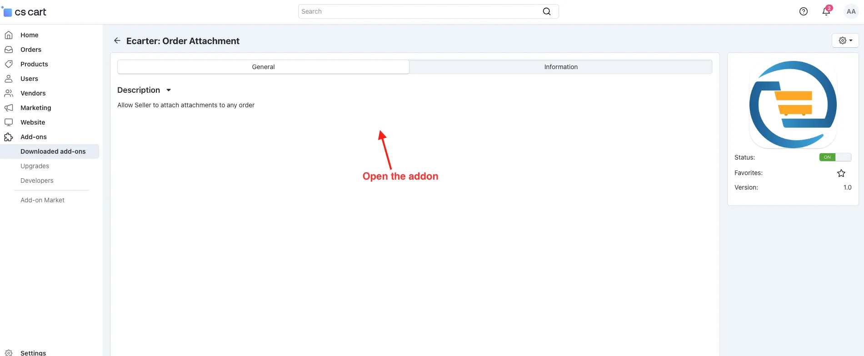Click the version value 1.0
The height and width of the screenshot is (356, 864).
tap(847, 187)
